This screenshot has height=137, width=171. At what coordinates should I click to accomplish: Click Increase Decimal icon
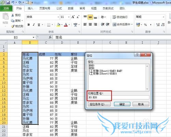(158, 25)
